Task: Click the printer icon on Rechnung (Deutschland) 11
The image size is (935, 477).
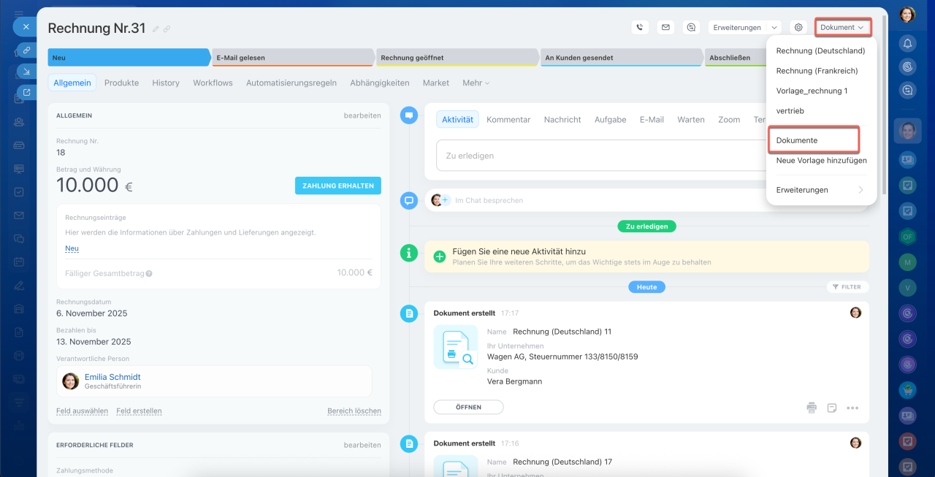Action: click(812, 408)
